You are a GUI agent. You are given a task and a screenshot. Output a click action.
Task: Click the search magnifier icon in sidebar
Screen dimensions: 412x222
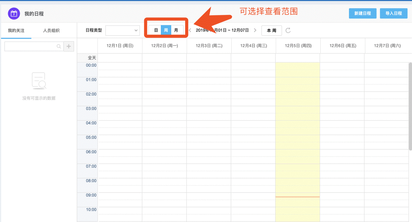coord(59,46)
